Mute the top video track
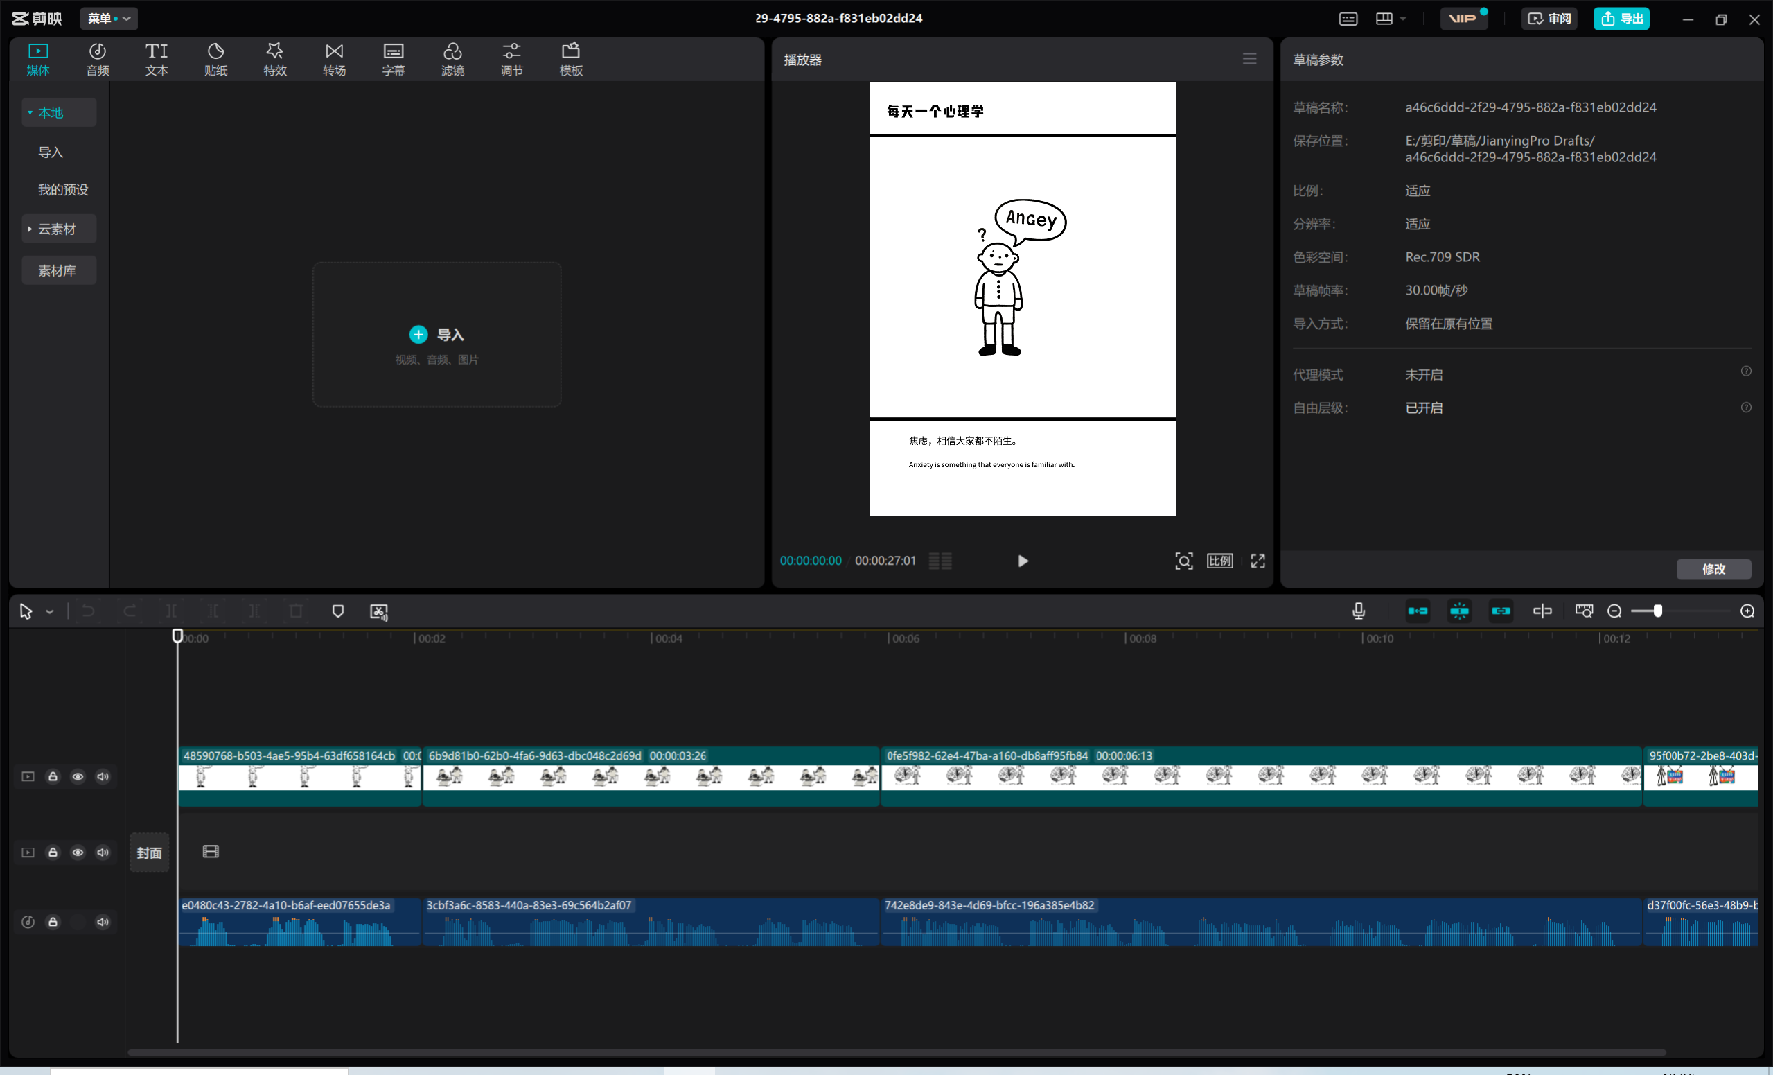This screenshot has width=1773, height=1075. [x=103, y=776]
